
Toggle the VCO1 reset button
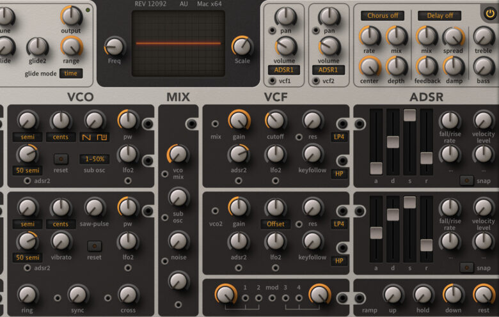click(x=61, y=158)
